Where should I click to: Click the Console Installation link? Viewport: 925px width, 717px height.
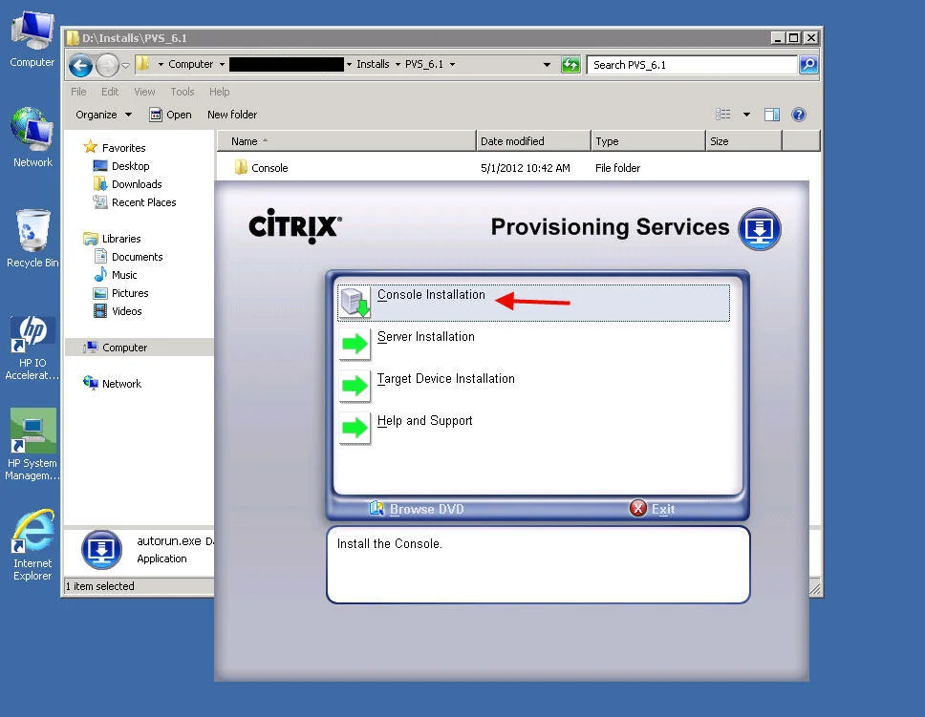(x=431, y=294)
